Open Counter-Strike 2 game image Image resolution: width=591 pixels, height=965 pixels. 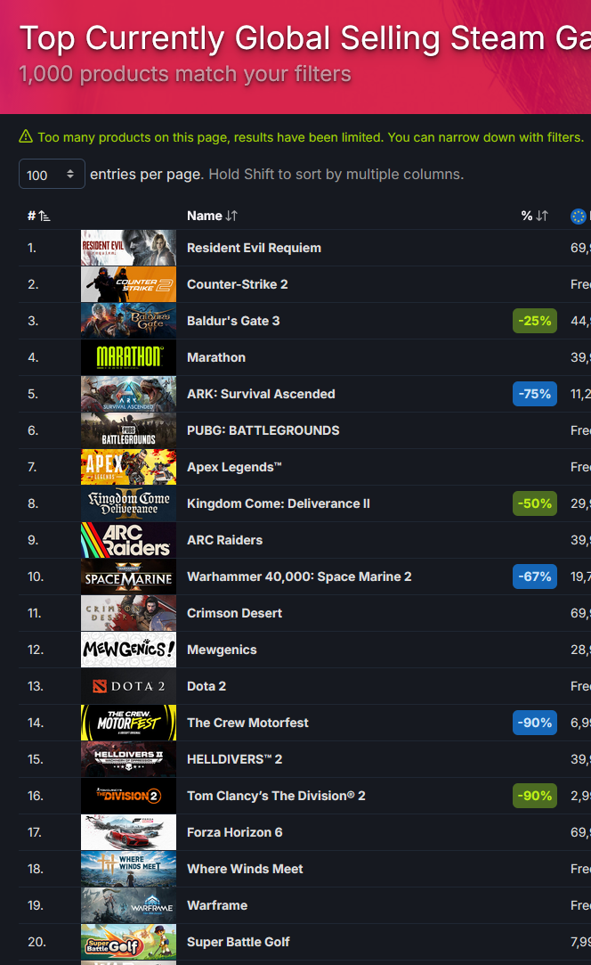pos(128,284)
